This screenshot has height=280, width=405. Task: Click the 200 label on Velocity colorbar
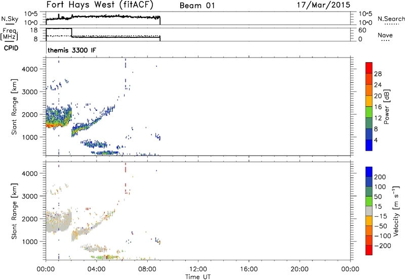[x=380, y=177]
